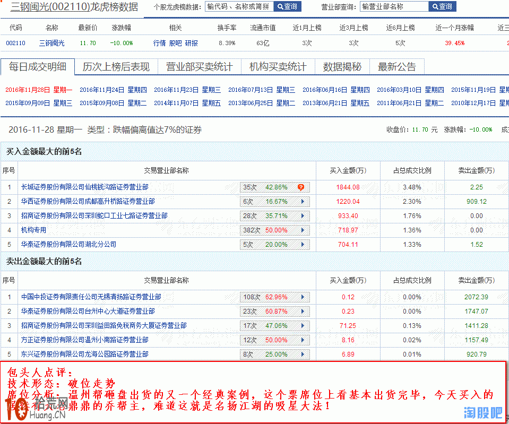Switch to the 历次上榜后表现 tab
Image resolution: width=509 pixels, height=424 pixels.
(x=116, y=67)
